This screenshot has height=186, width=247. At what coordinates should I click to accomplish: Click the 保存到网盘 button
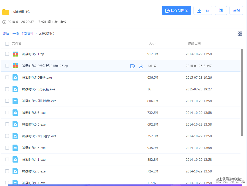(176, 10)
